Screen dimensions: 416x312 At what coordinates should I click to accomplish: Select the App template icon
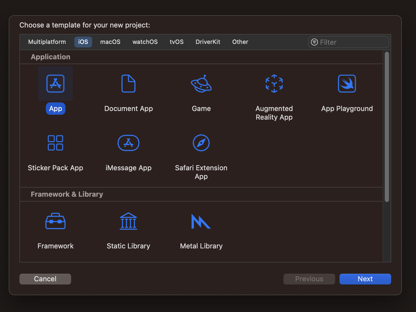(x=56, y=84)
